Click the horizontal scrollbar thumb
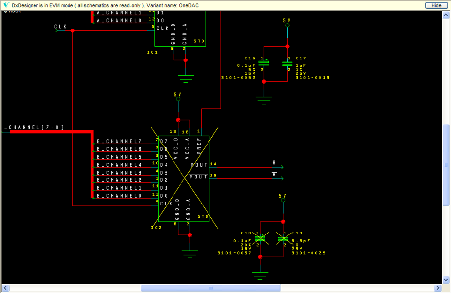 click(x=211, y=288)
